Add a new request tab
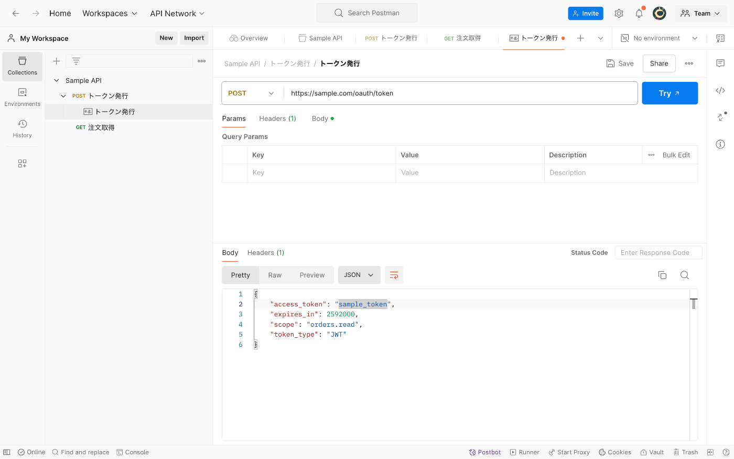The image size is (734, 459). (x=580, y=38)
